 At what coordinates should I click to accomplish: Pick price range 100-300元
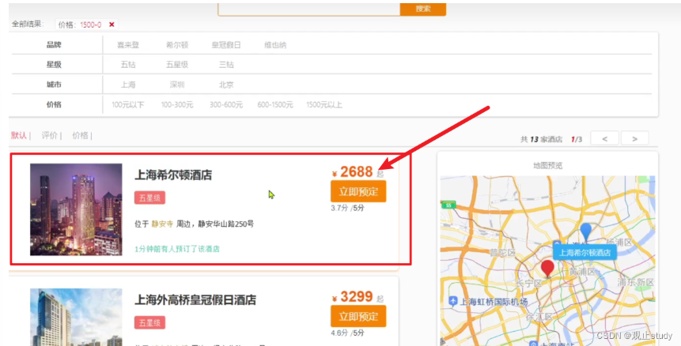(x=177, y=104)
